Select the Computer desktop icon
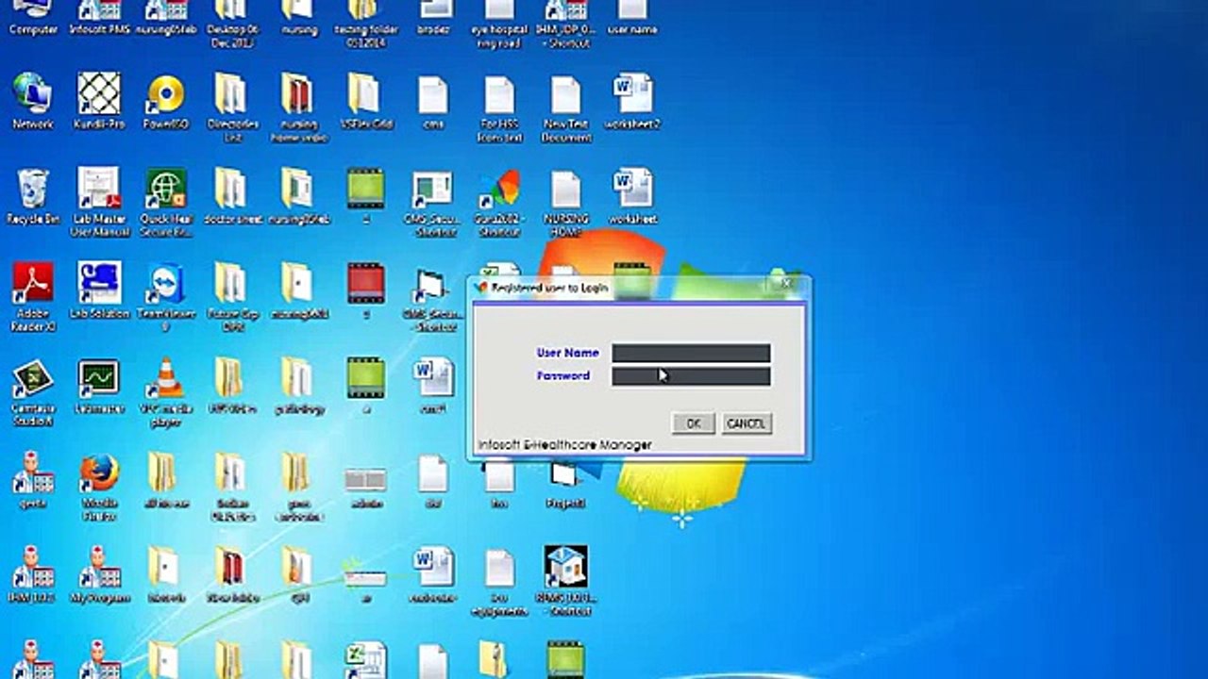Screen dimensions: 1208x679 tap(33, 17)
